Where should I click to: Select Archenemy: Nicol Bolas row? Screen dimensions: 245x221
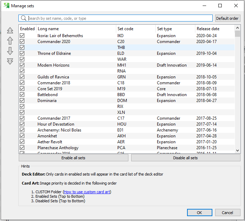127,130
